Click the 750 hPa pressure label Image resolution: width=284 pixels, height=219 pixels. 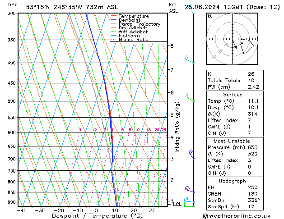(x=13, y=171)
